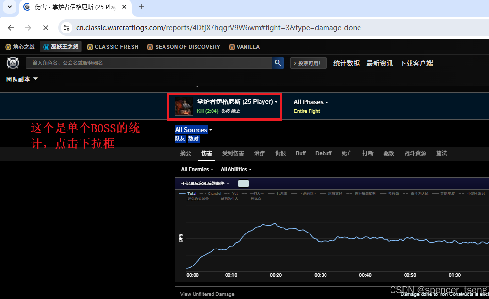
Task: Open a new browser tab
Action: 142,7
